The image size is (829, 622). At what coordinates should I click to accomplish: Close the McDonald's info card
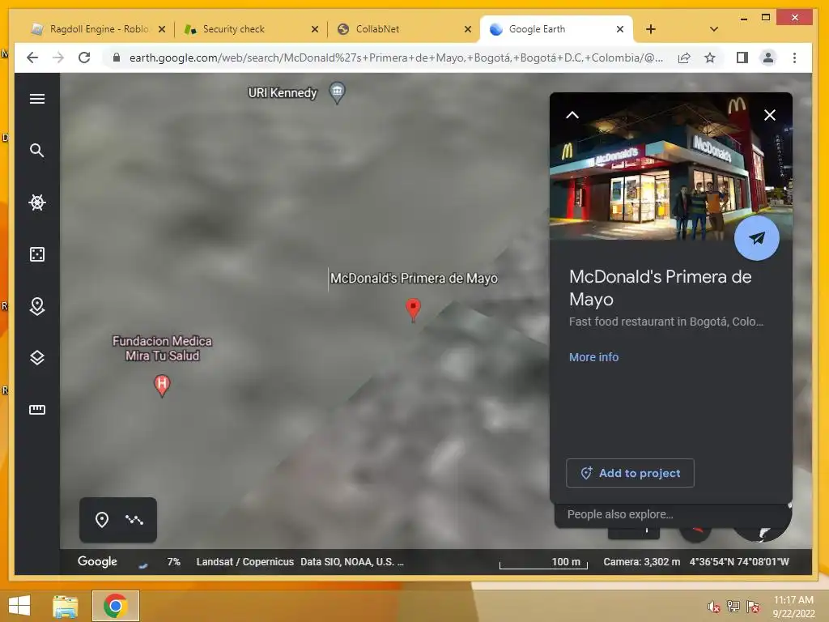pyautogui.click(x=770, y=115)
